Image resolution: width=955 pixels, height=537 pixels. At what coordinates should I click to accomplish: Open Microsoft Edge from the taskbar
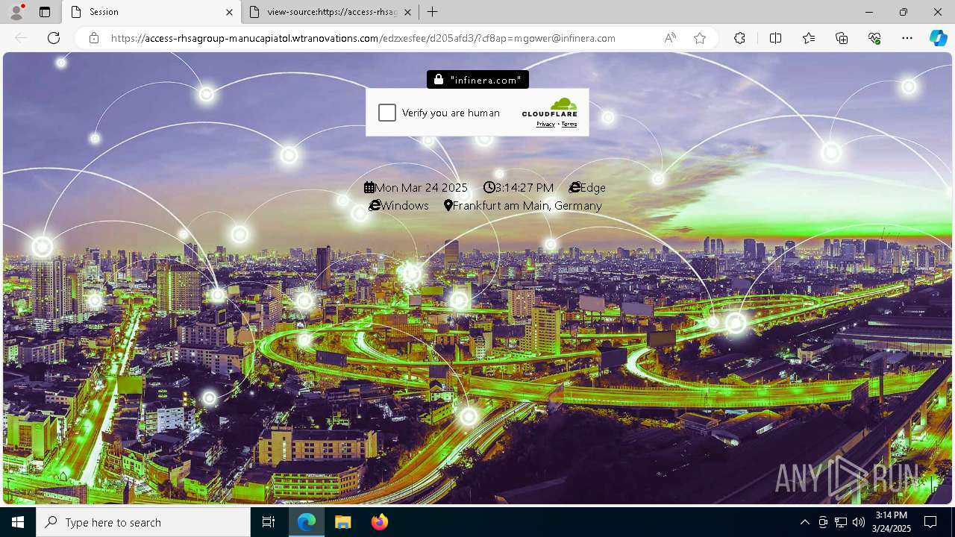(x=307, y=522)
